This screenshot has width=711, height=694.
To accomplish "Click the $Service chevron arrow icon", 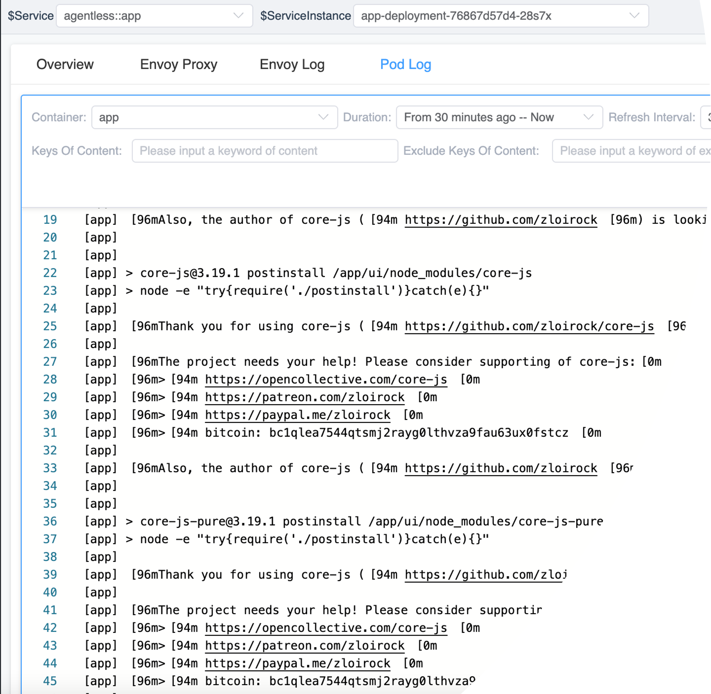I will (239, 16).
